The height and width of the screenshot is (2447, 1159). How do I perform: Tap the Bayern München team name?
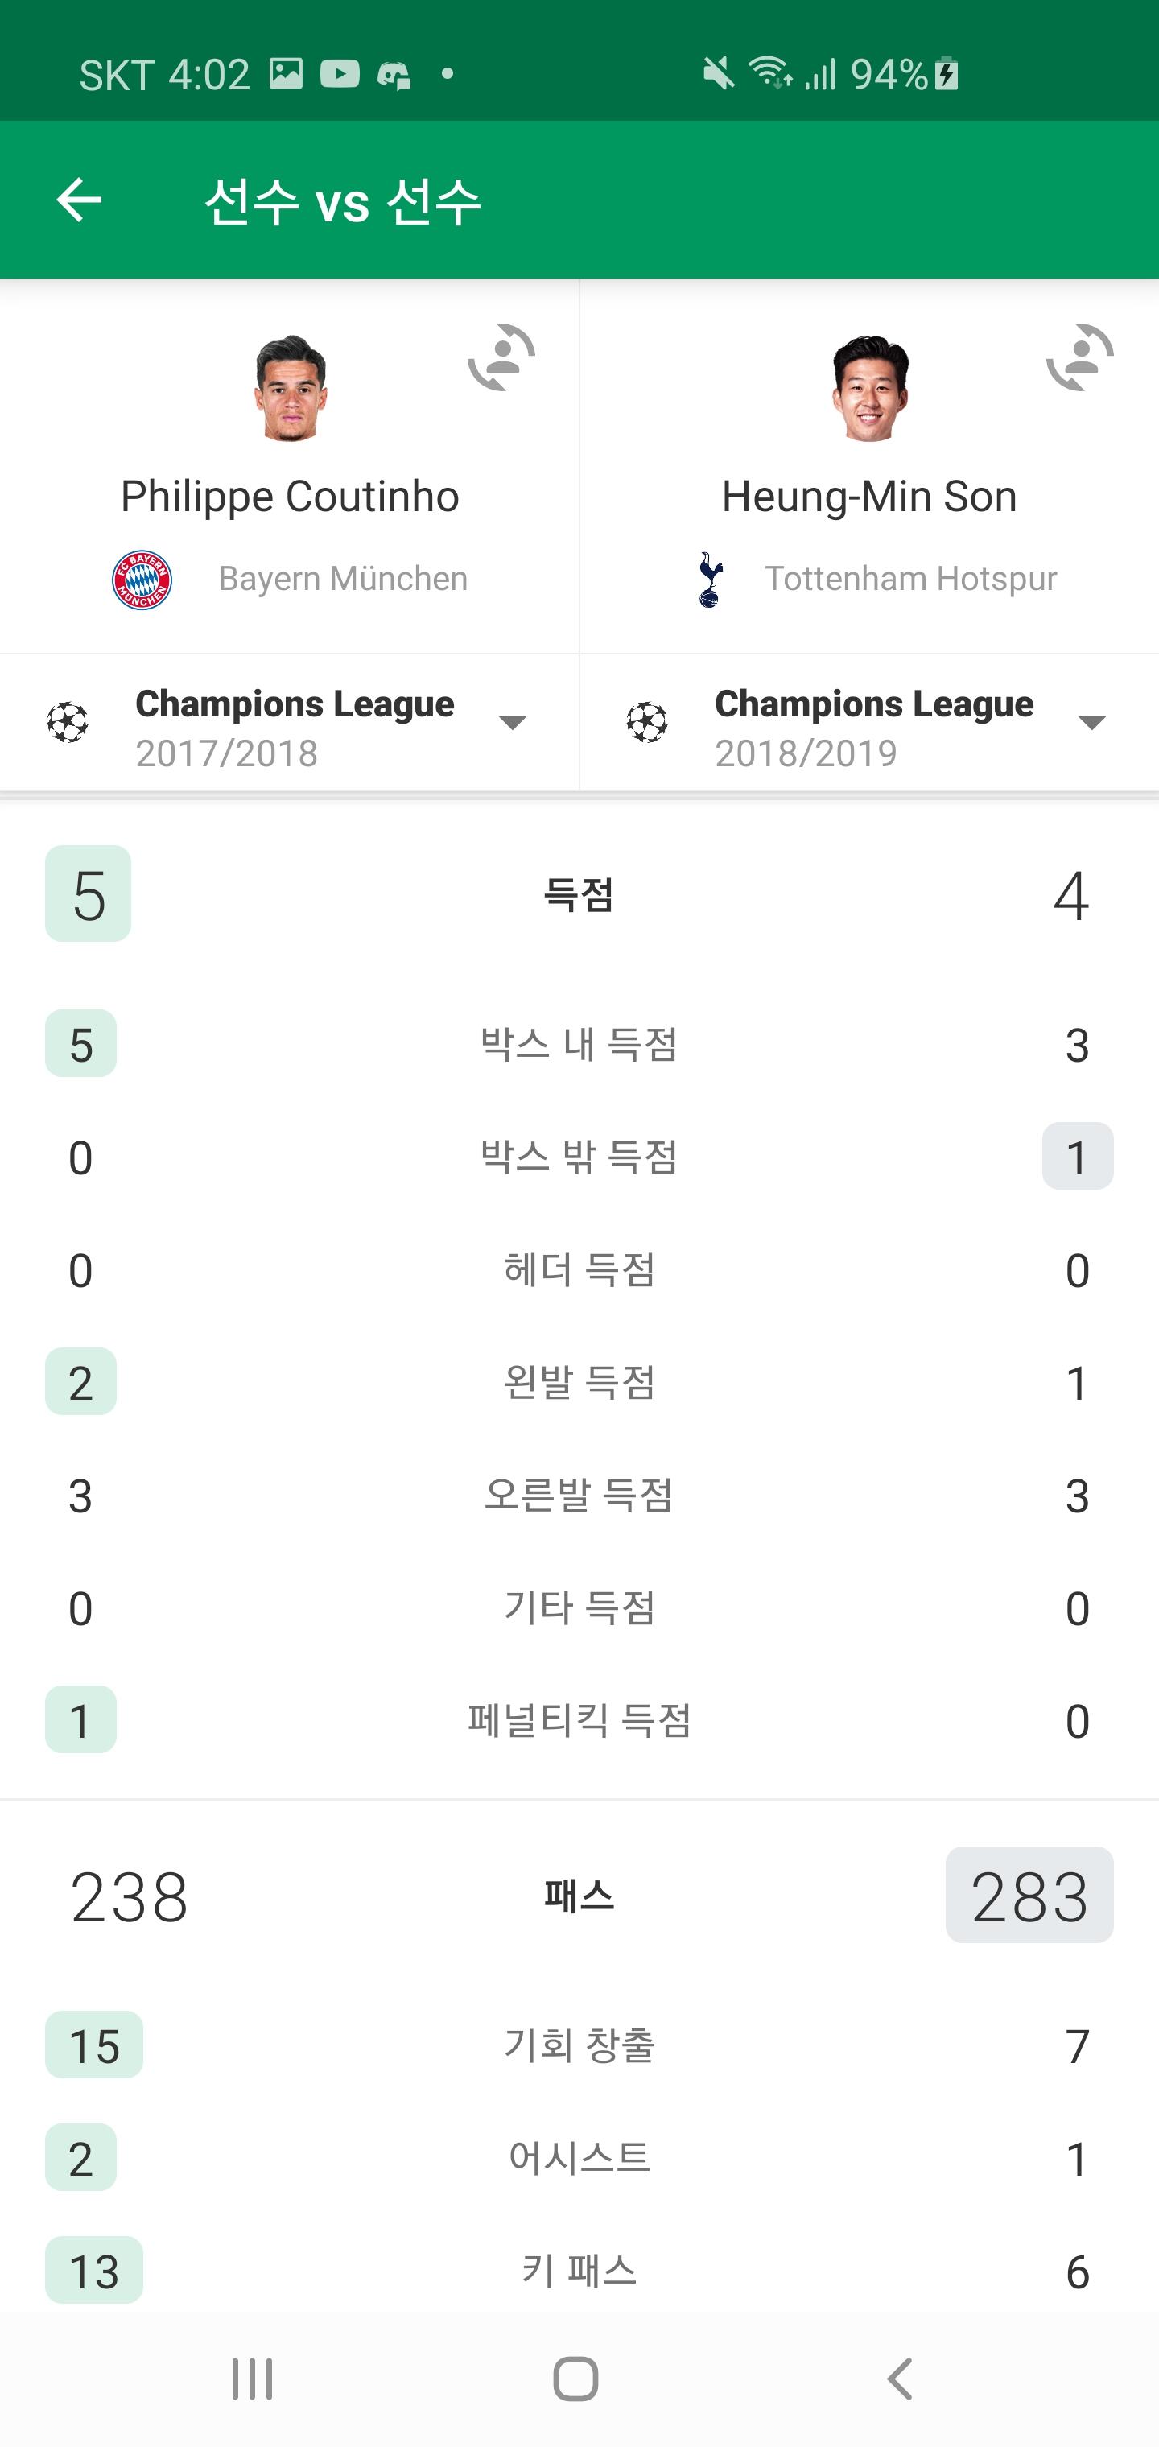coord(343,579)
